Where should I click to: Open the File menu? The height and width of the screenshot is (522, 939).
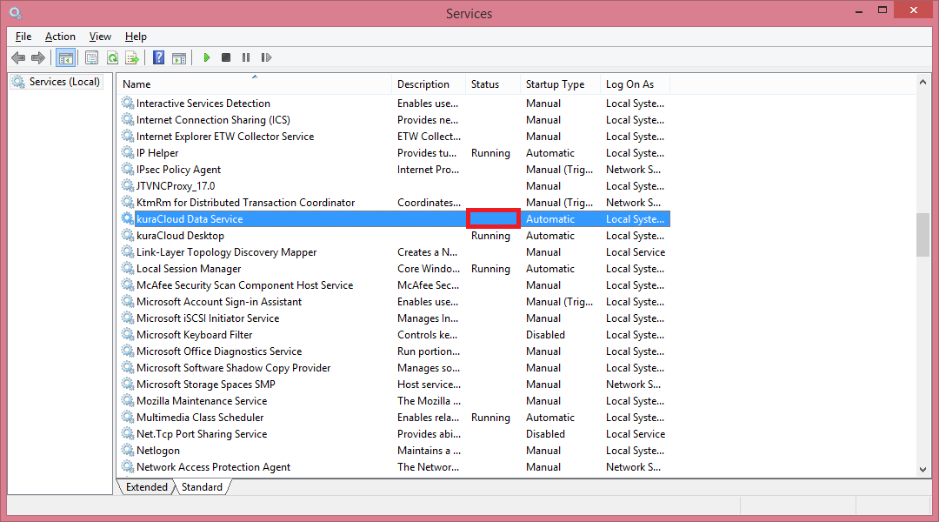23,37
